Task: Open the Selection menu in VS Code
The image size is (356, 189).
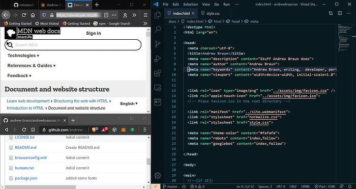Action: [190, 4]
